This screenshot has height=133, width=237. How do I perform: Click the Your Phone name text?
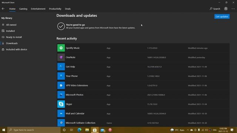pyautogui.click(x=71, y=76)
